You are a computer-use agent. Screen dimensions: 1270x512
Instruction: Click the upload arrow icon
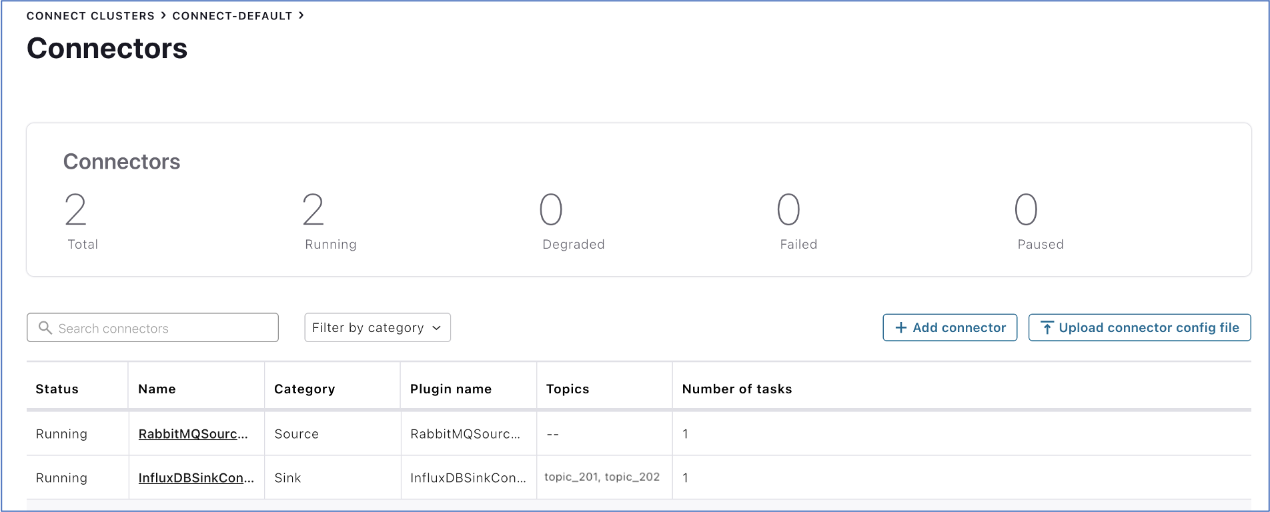coord(1047,328)
